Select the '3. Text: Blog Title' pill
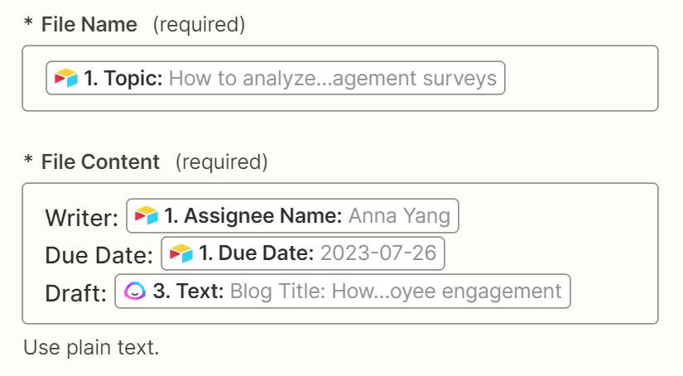The height and width of the screenshot is (376, 683). 343,291
